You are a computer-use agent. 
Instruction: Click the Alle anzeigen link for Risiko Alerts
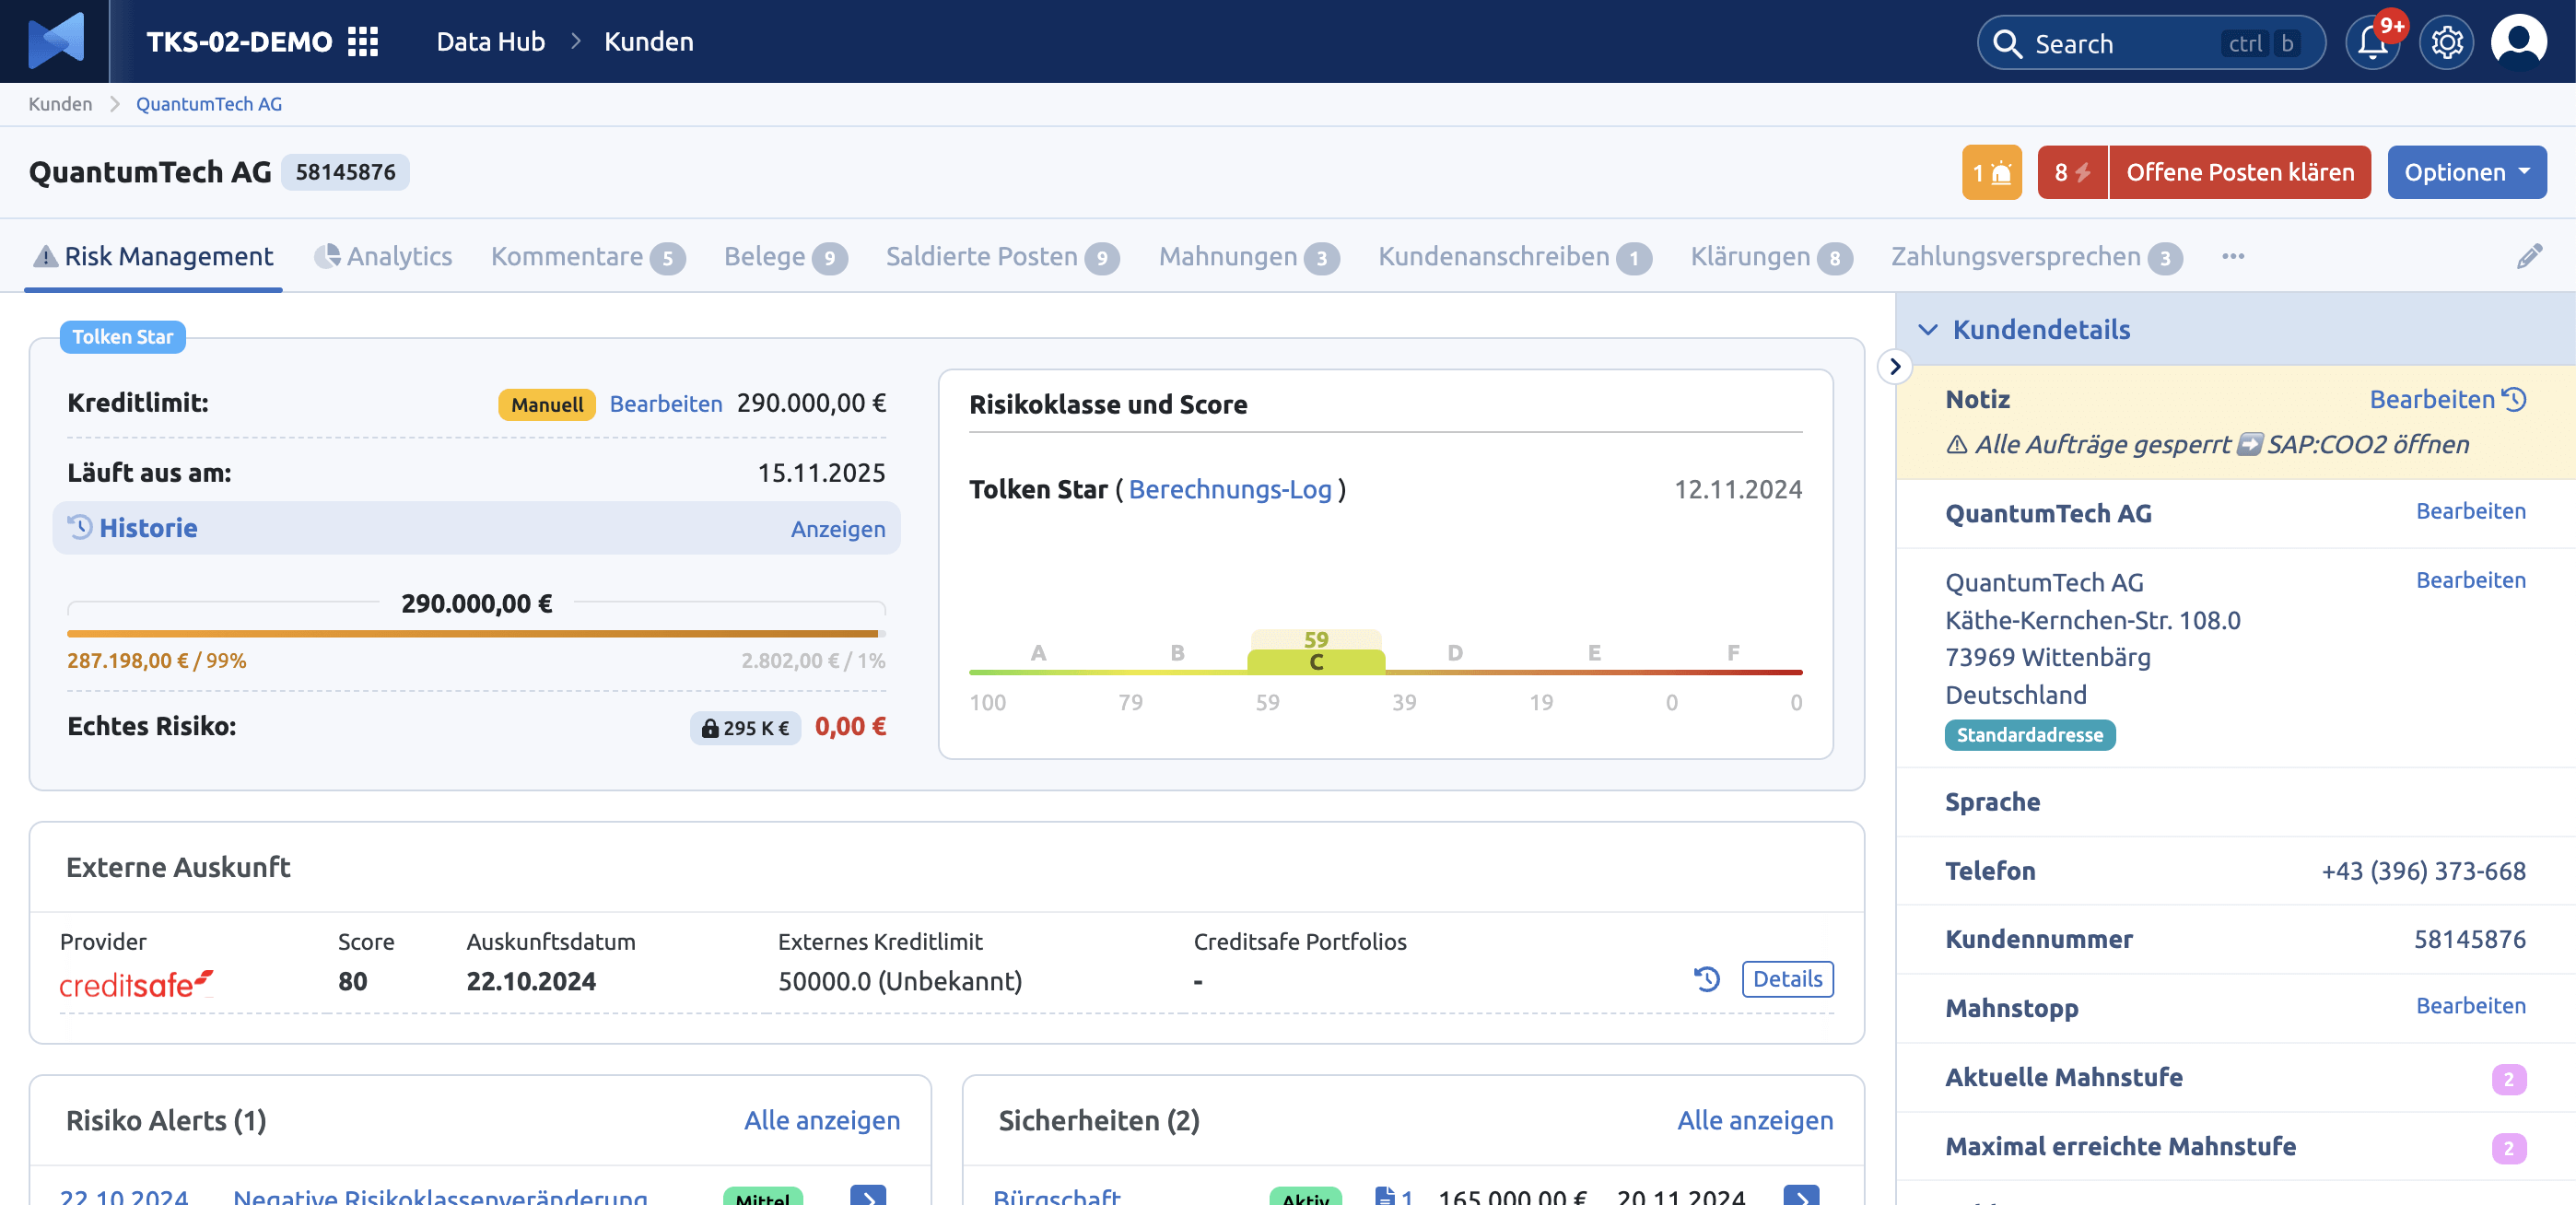[822, 1119]
